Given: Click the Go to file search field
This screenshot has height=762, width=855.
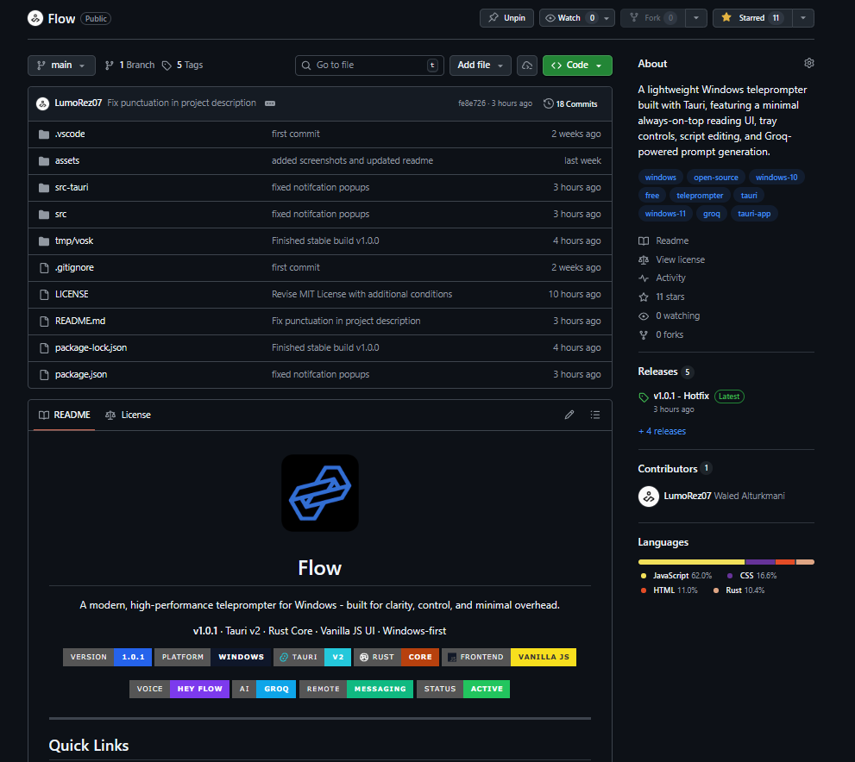Looking at the screenshot, I should (x=369, y=66).
